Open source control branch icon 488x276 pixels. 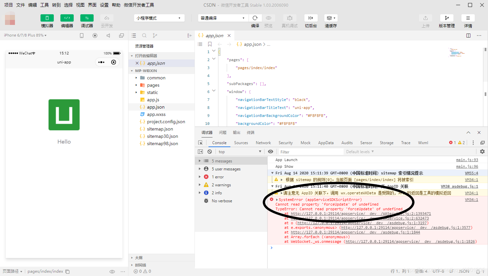tap(155, 36)
